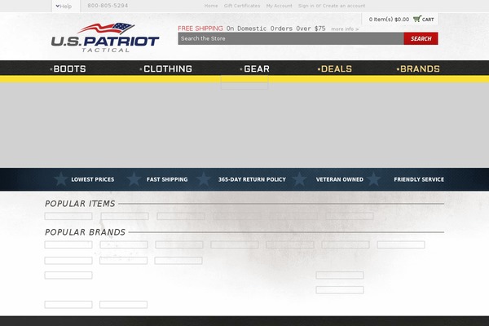Open the Boots menu

68,69
